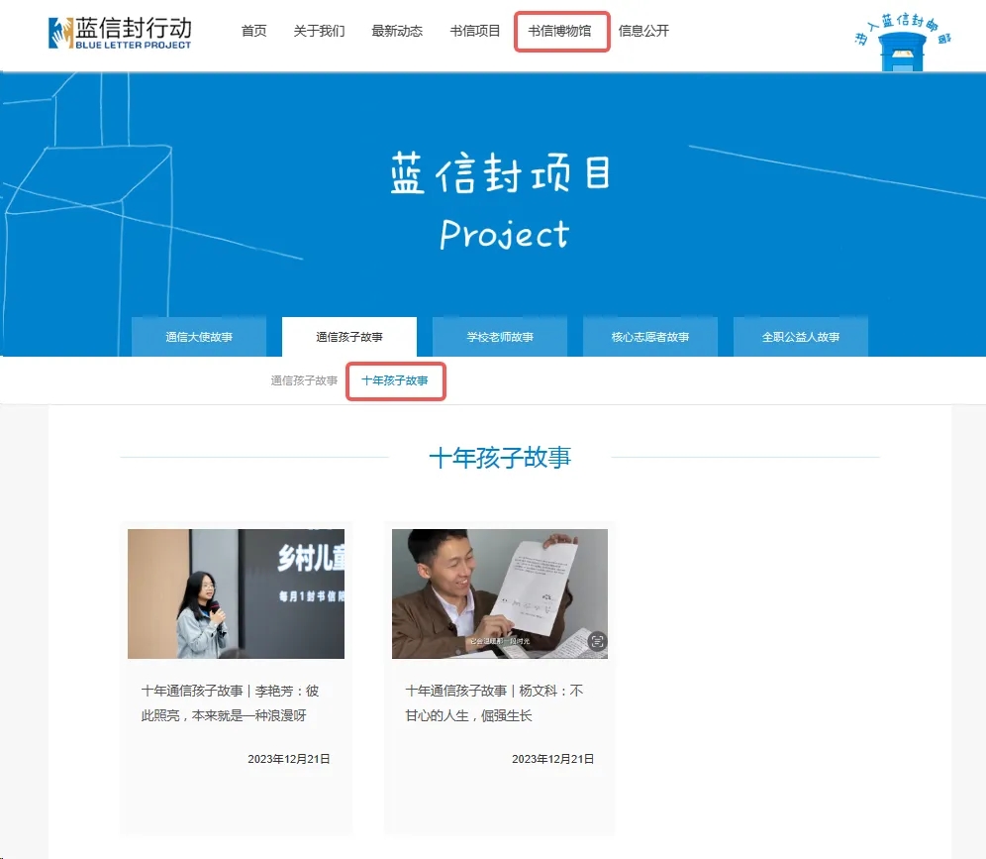Visit the 书信博物馆 nav item
Image resolution: width=986 pixels, height=859 pixels.
click(x=560, y=31)
